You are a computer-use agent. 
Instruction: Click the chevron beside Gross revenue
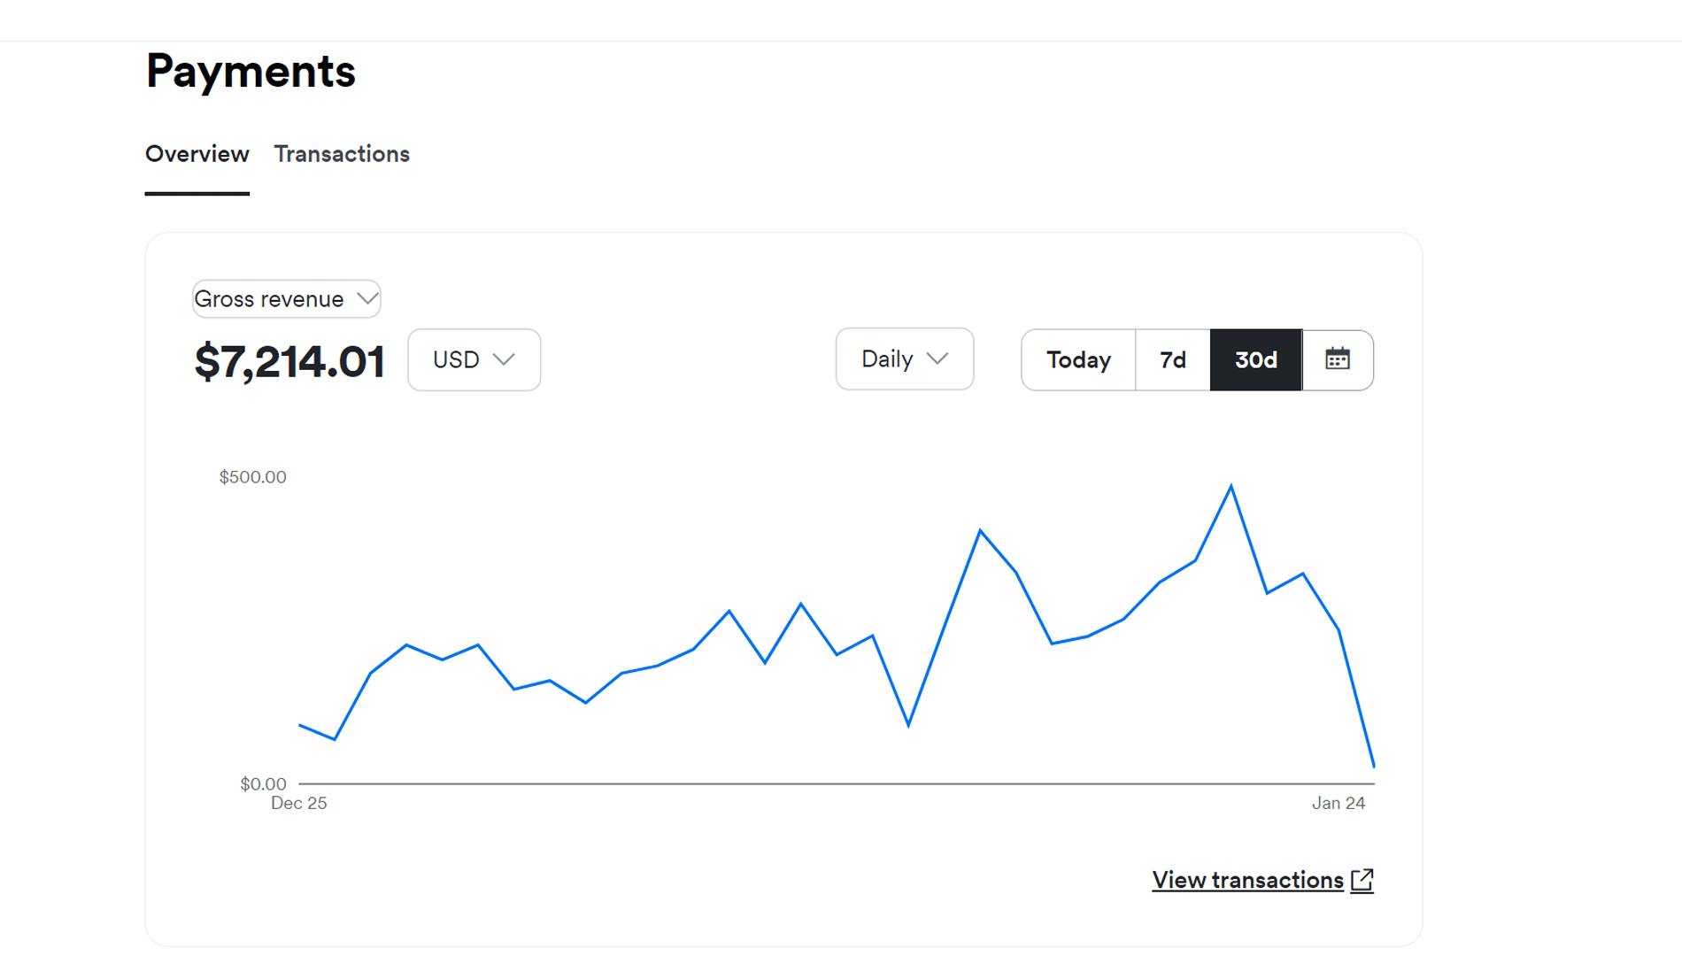pos(366,299)
